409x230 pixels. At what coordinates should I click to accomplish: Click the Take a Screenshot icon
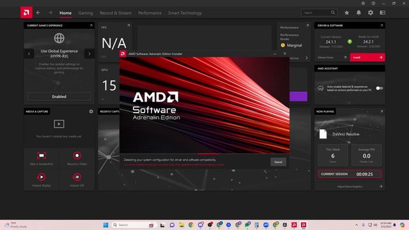coord(42,155)
